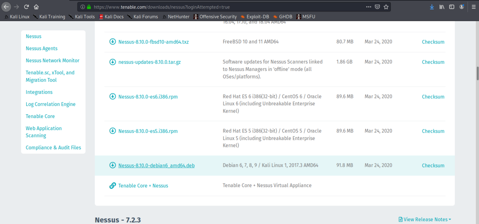Screen dimensions: 479x224
Task: Open Compliance & Audit Files section
Action: [53, 148]
